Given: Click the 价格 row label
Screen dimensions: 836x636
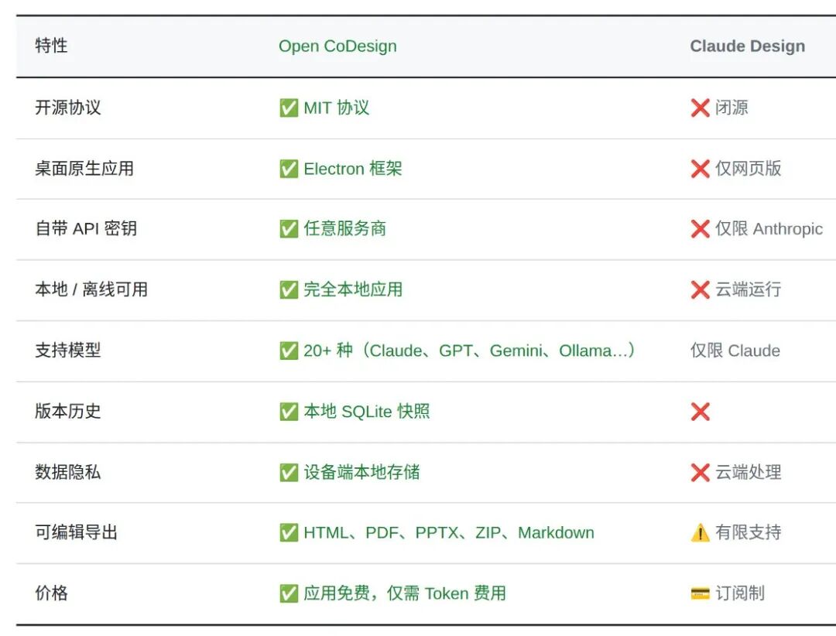Looking at the screenshot, I should click(51, 593).
